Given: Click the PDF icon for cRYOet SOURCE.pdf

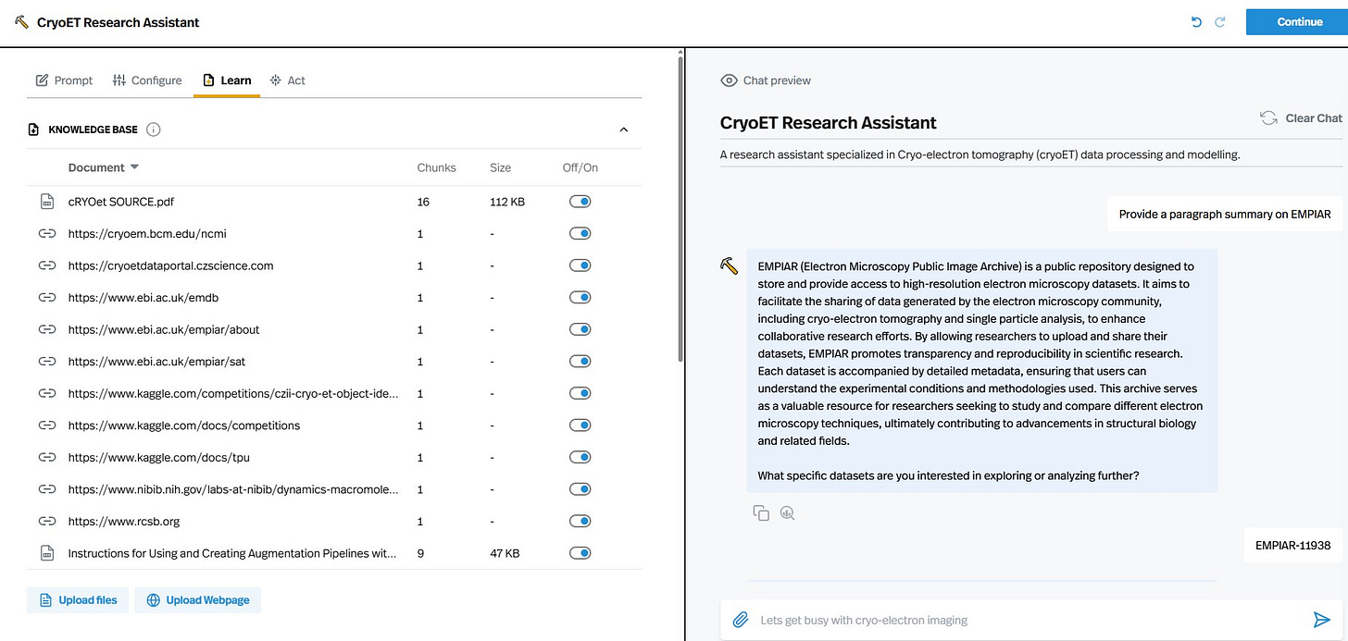Looking at the screenshot, I should pyautogui.click(x=47, y=202).
